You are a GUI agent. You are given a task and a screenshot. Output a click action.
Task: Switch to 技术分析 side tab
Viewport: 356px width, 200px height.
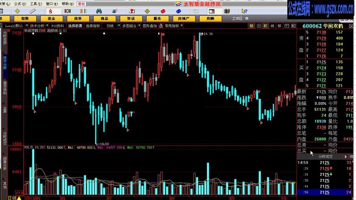click(x=5, y=63)
